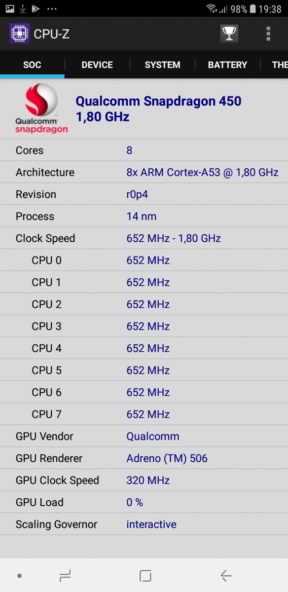Viewport: 288px width, 592px height.
Task: Switch to the SYSTEM tab
Action: (162, 65)
